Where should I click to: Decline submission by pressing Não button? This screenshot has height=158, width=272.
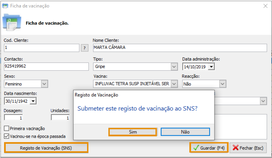point(185,132)
